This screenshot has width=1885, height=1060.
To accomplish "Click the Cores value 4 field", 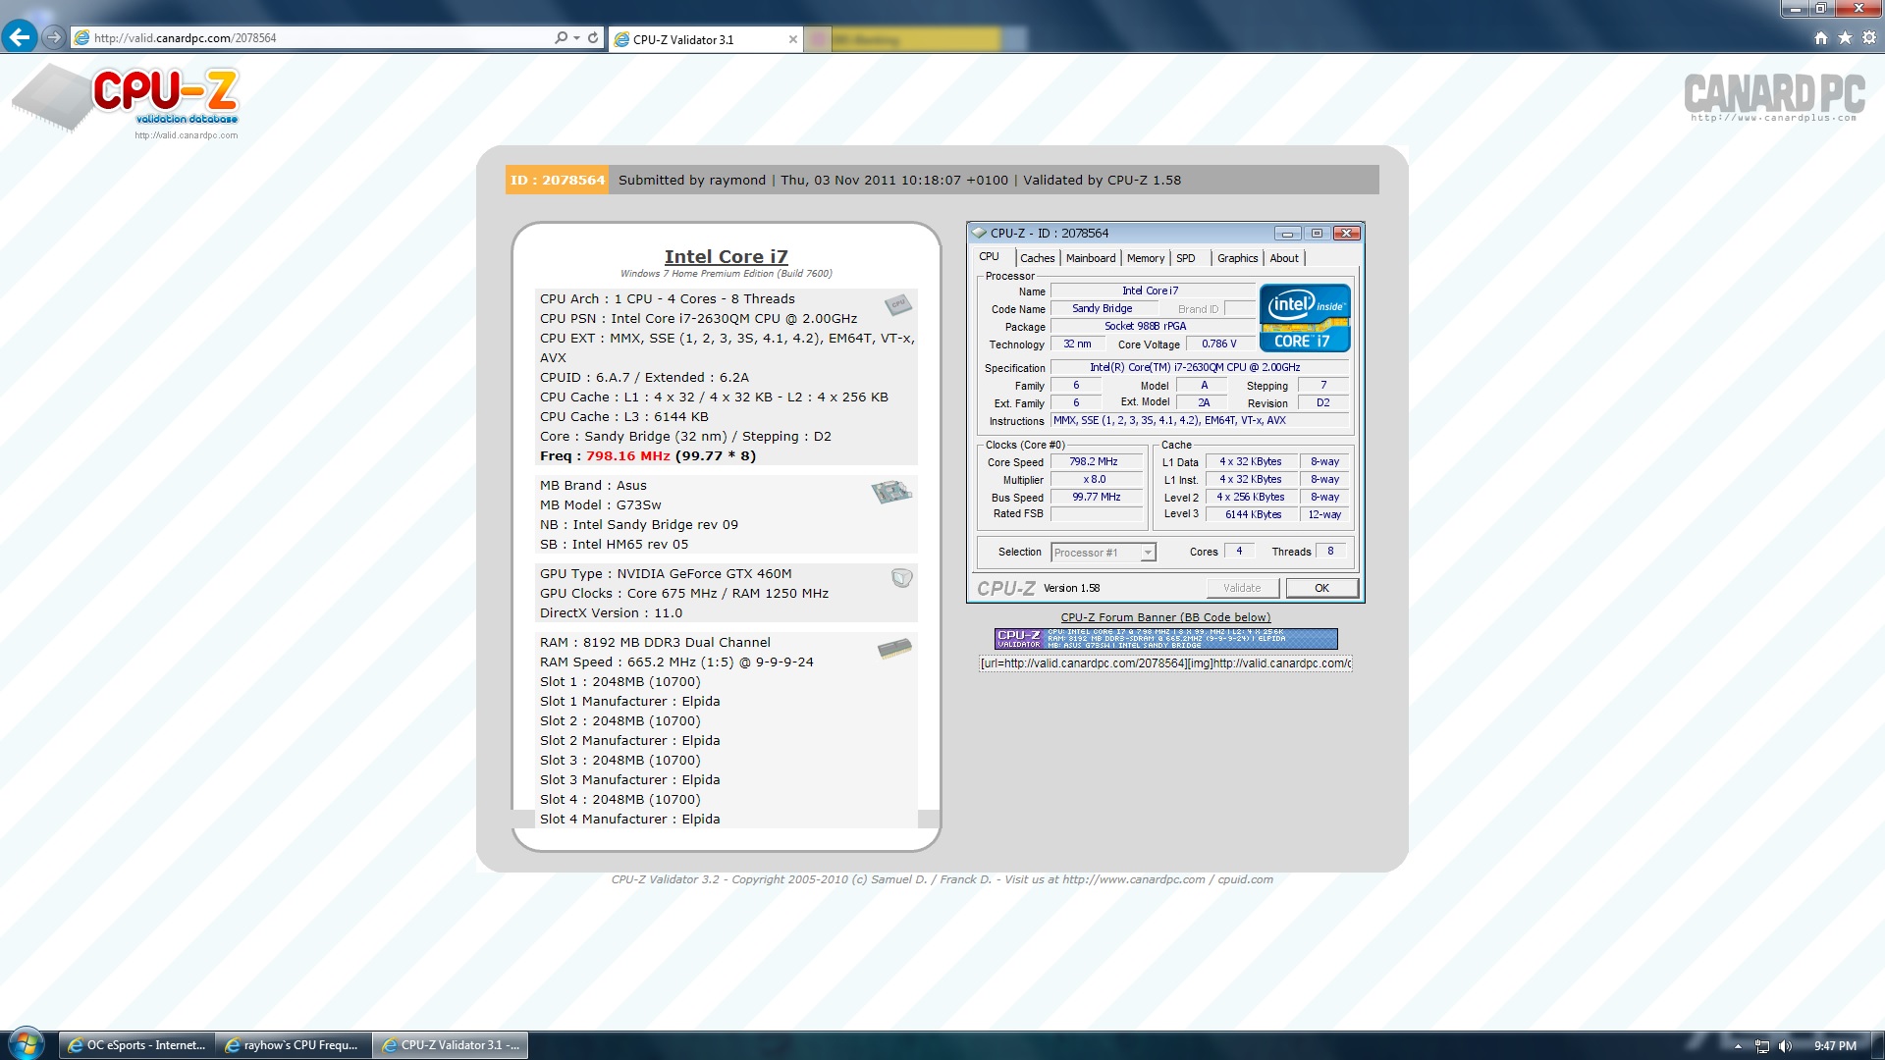I will click(x=1239, y=552).
